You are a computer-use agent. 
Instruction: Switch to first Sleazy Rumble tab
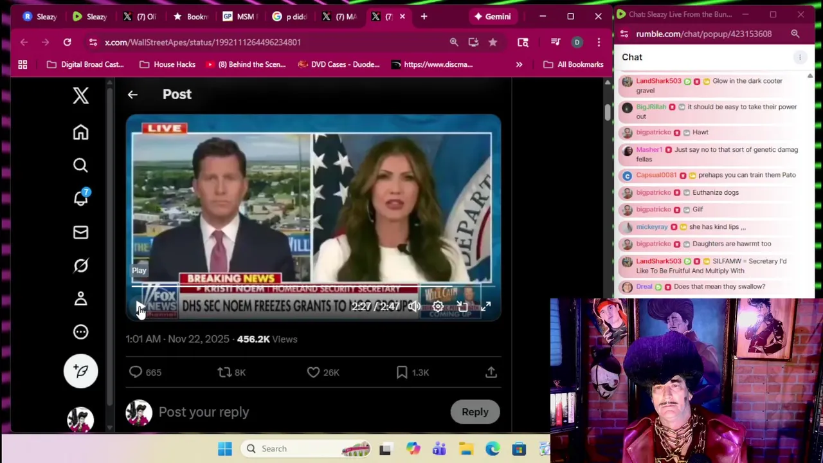tap(40, 17)
